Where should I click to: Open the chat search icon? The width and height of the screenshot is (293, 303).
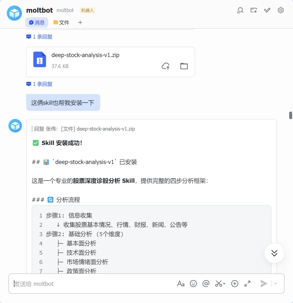click(240, 10)
